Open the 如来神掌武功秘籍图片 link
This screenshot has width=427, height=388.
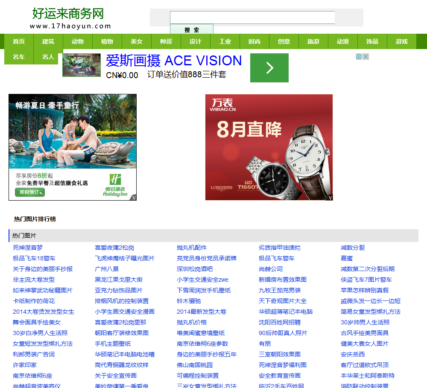tap(43, 290)
